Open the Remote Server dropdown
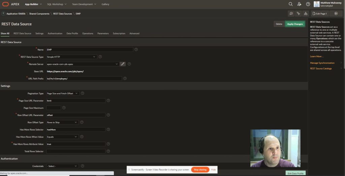 point(83,64)
